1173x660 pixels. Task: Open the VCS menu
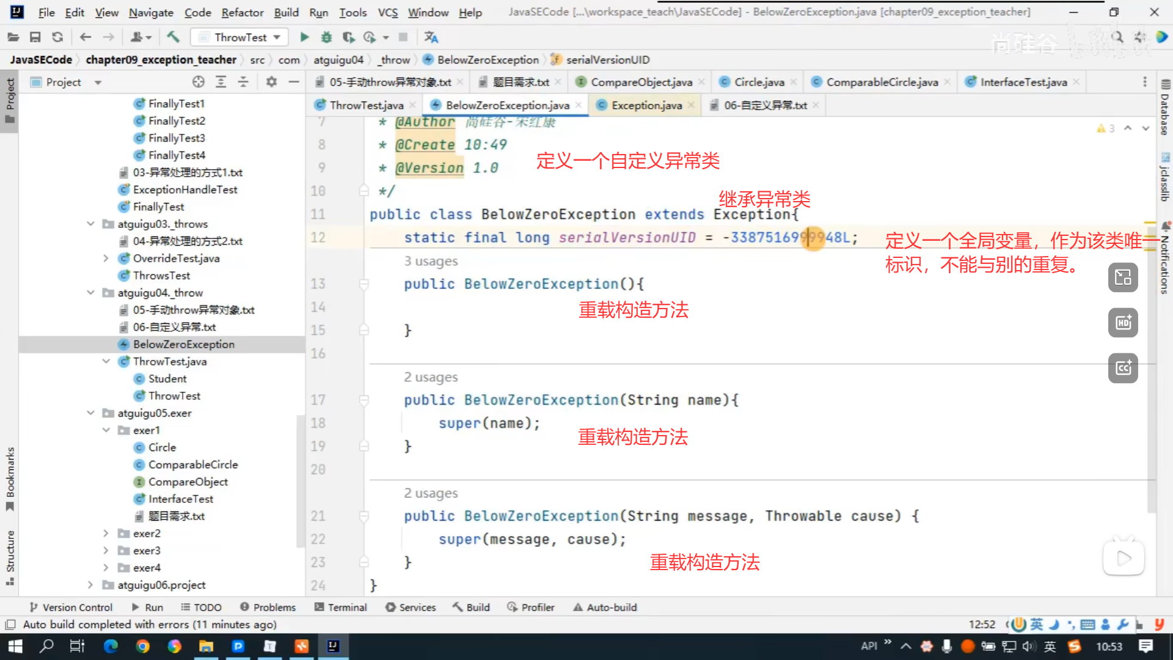(387, 12)
